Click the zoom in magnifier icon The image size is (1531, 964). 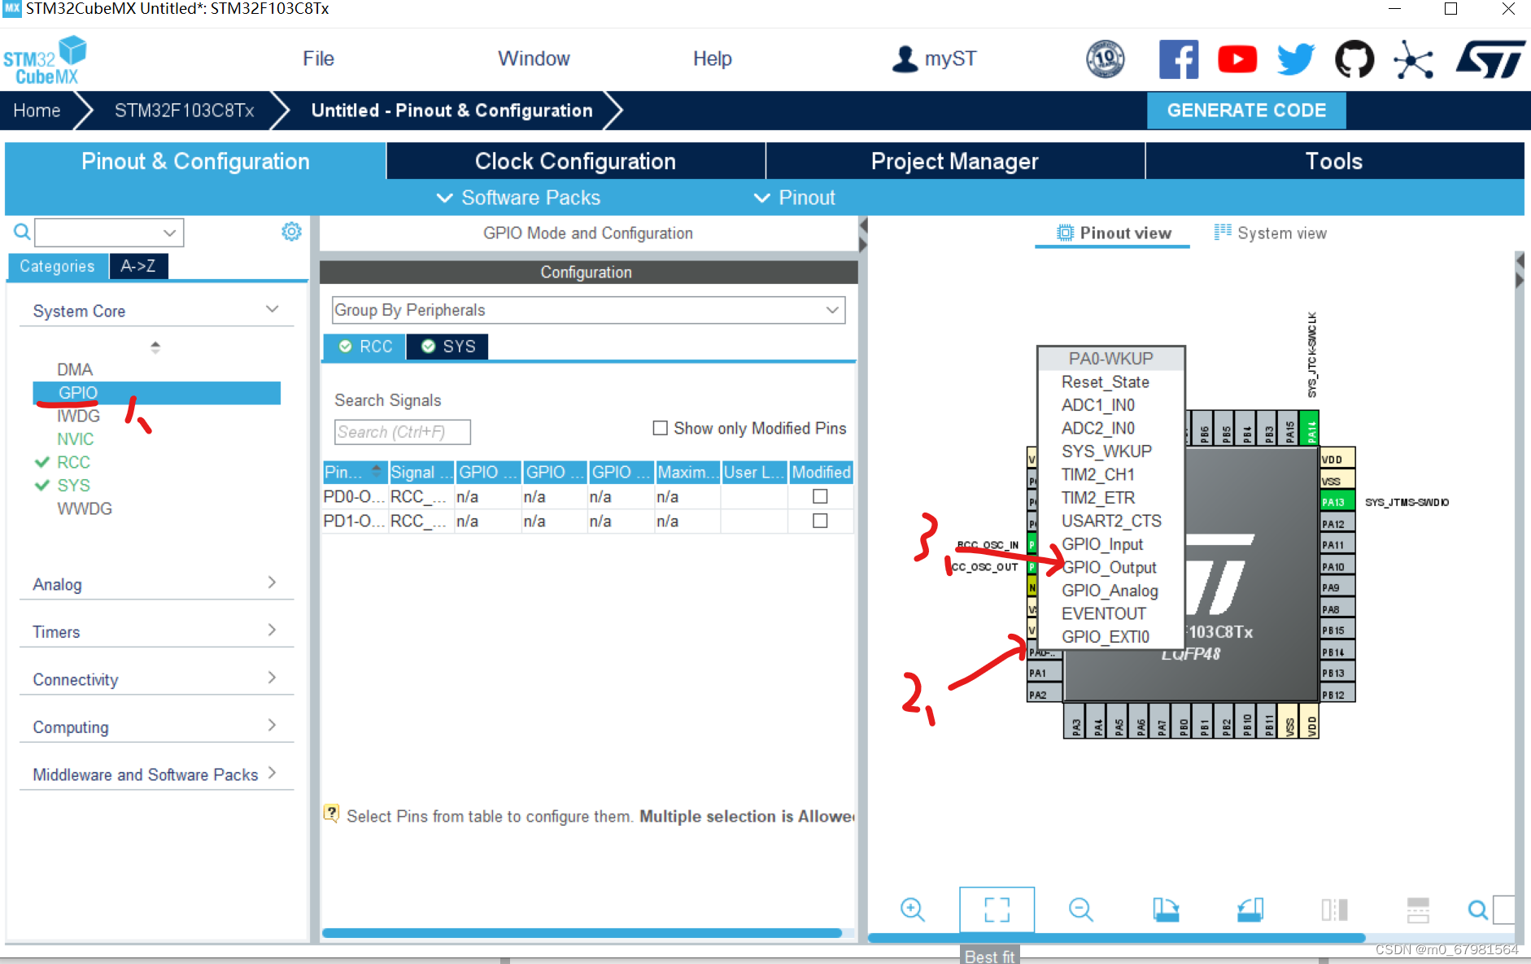(x=912, y=909)
